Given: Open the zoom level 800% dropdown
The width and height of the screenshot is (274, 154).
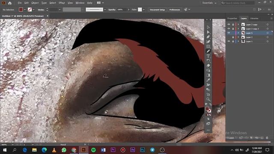Looking at the screenshot, I should (12, 145).
